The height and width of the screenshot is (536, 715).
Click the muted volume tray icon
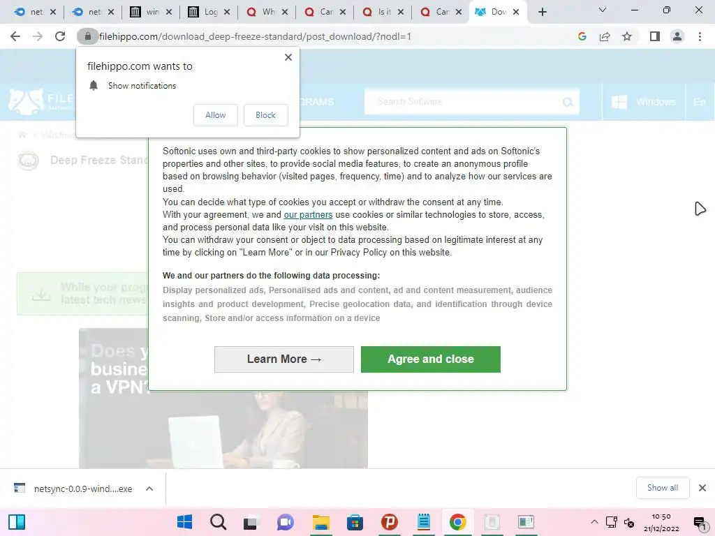(629, 522)
